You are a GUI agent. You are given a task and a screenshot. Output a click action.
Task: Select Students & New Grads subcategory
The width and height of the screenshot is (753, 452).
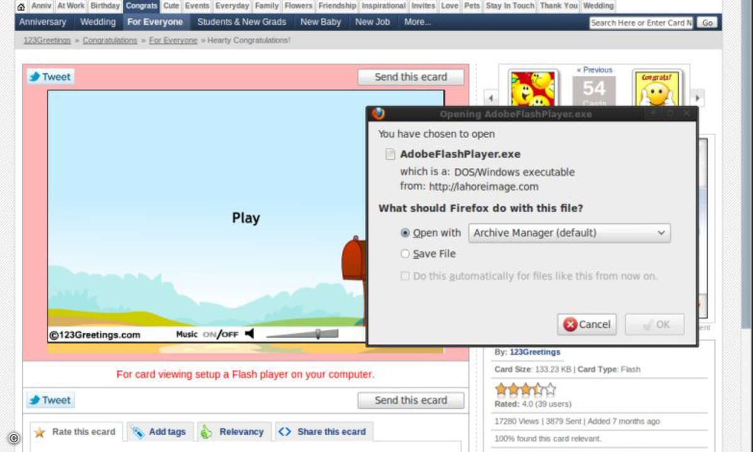tap(242, 22)
